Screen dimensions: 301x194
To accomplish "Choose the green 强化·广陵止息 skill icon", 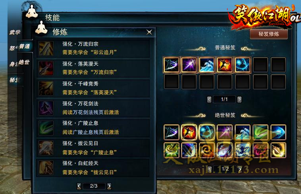I will click(x=46, y=128).
